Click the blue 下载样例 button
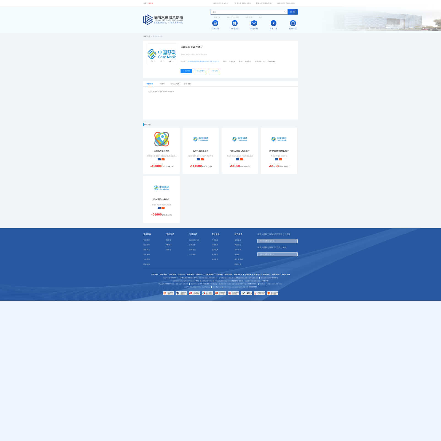 186,71
